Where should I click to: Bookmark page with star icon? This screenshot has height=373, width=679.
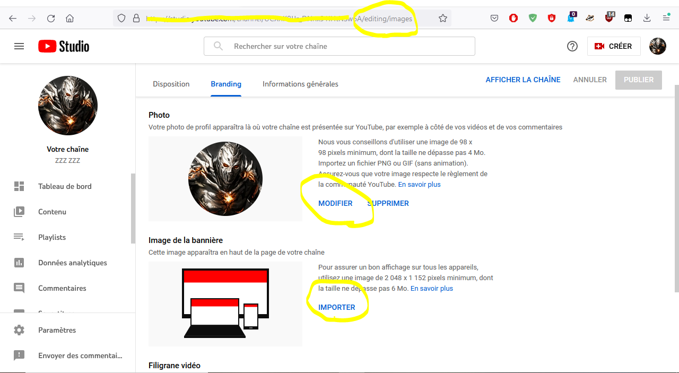443,18
